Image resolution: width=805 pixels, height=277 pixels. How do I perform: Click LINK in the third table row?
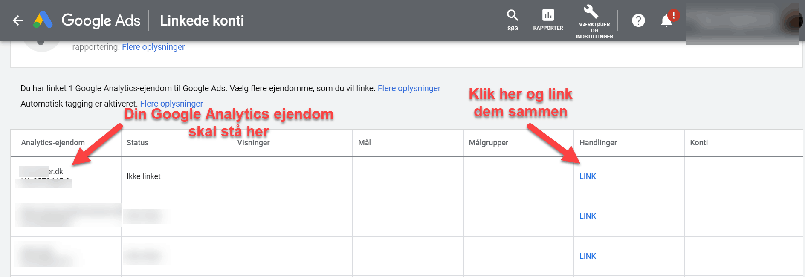click(588, 256)
